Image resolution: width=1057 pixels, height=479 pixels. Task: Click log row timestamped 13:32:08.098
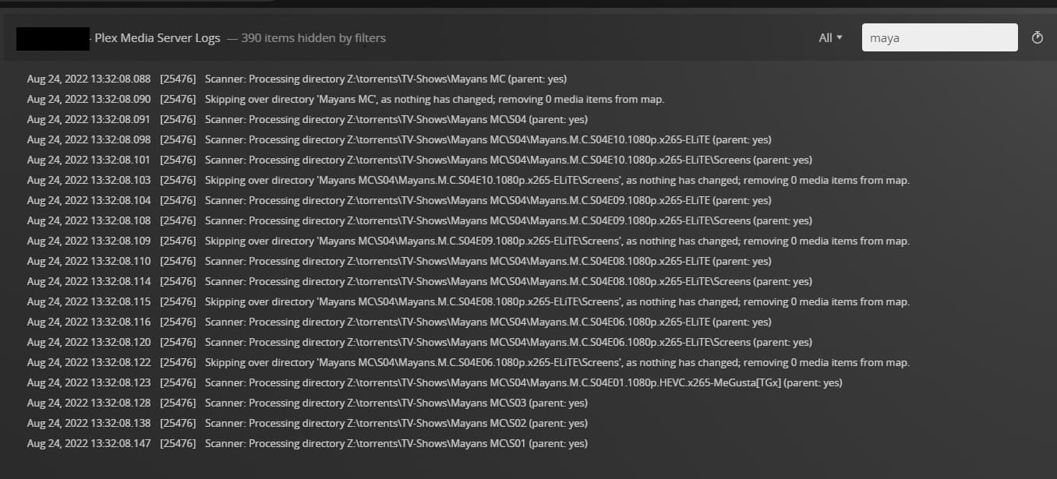(487, 139)
